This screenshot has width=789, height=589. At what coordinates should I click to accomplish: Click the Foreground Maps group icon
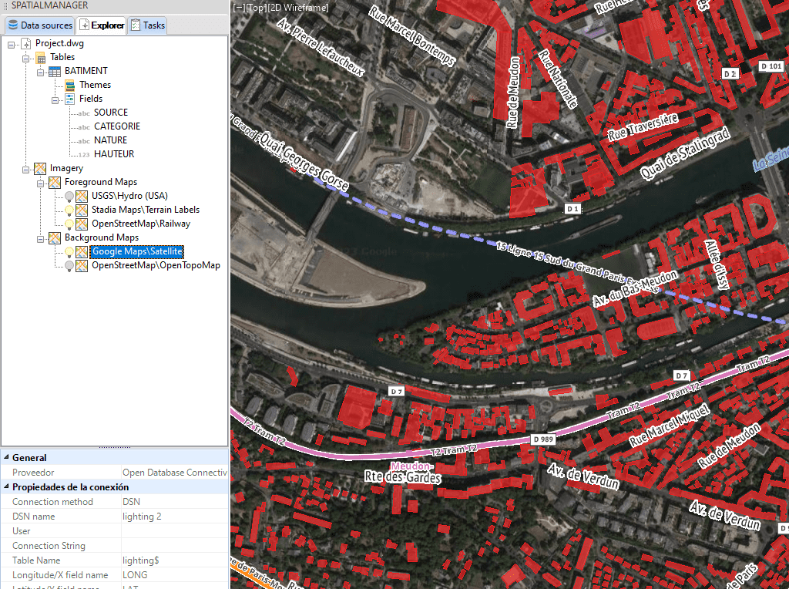tap(55, 182)
